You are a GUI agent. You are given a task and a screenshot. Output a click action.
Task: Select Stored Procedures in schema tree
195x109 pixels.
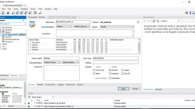pos(12,39)
